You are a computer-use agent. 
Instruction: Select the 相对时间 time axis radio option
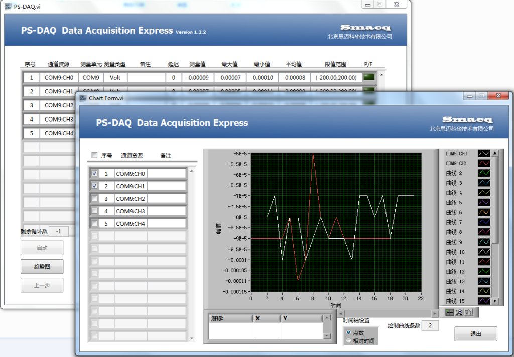point(348,341)
